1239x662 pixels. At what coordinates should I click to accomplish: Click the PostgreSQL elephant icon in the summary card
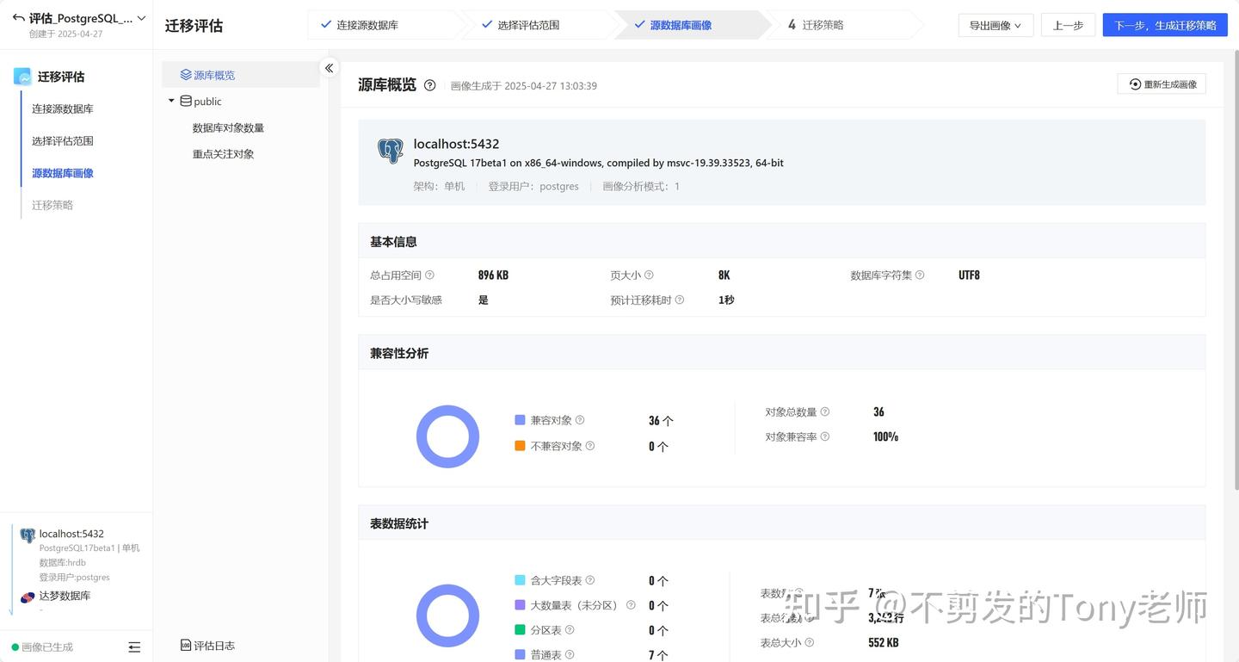390,151
